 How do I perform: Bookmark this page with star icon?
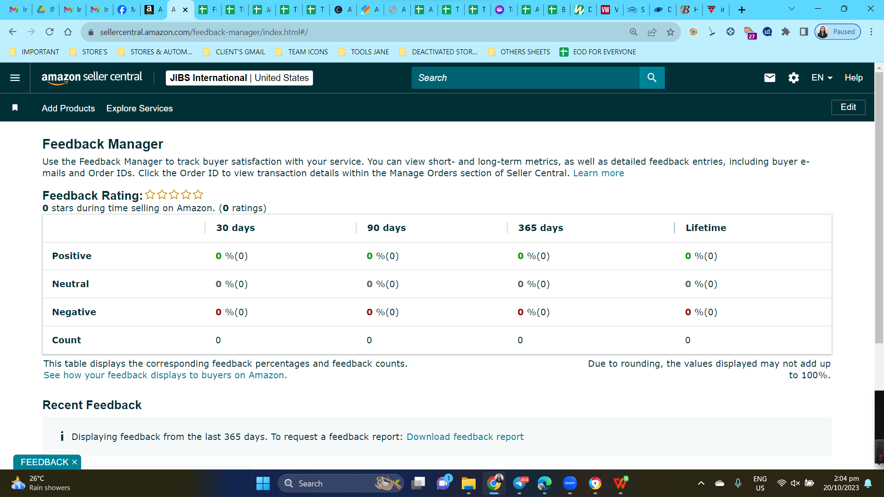[x=670, y=32]
